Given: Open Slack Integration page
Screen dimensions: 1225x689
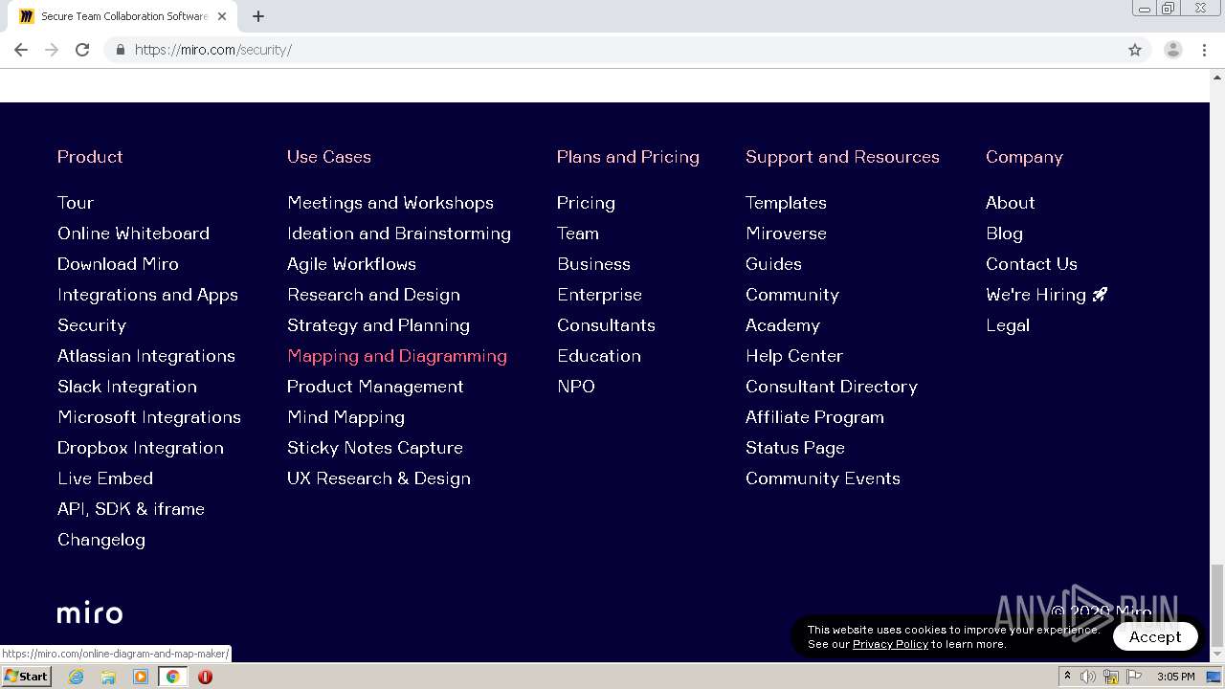Looking at the screenshot, I should pos(127,387).
